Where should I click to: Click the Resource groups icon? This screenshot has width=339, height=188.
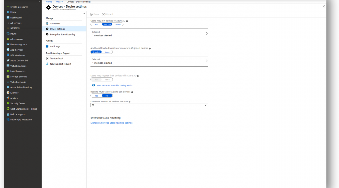pyautogui.click(x=8, y=44)
